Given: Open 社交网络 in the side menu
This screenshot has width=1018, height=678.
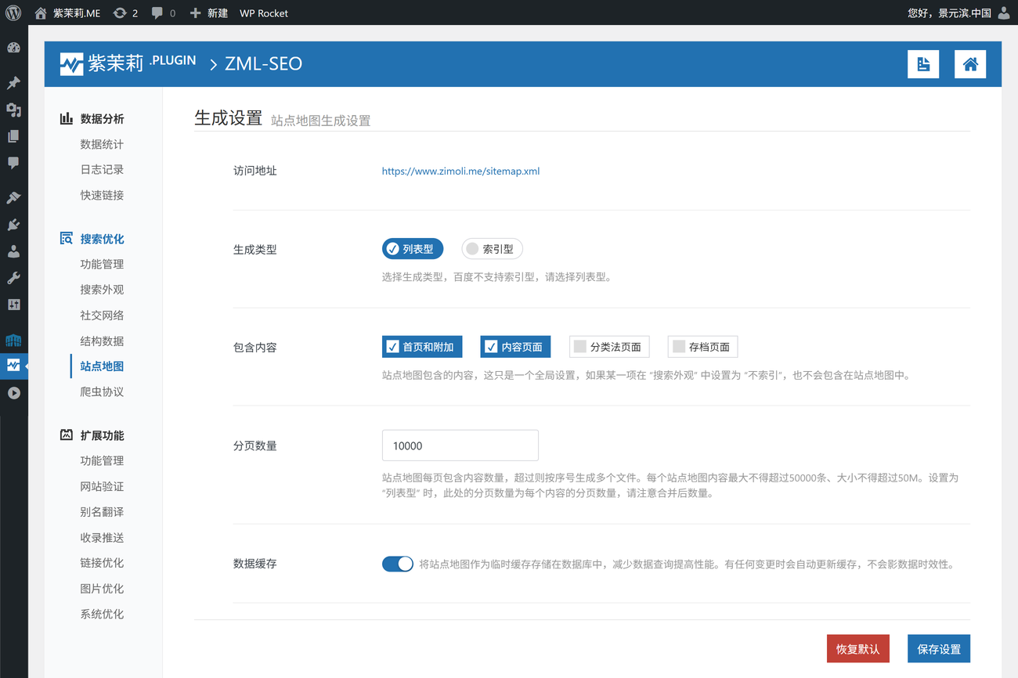Looking at the screenshot, I should pos(102,315).
